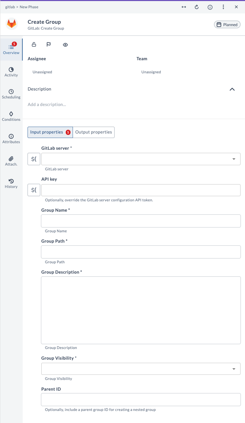Open the Attach. sidebar tab
This screenshot has height=423, width=245.
[11, 161]
